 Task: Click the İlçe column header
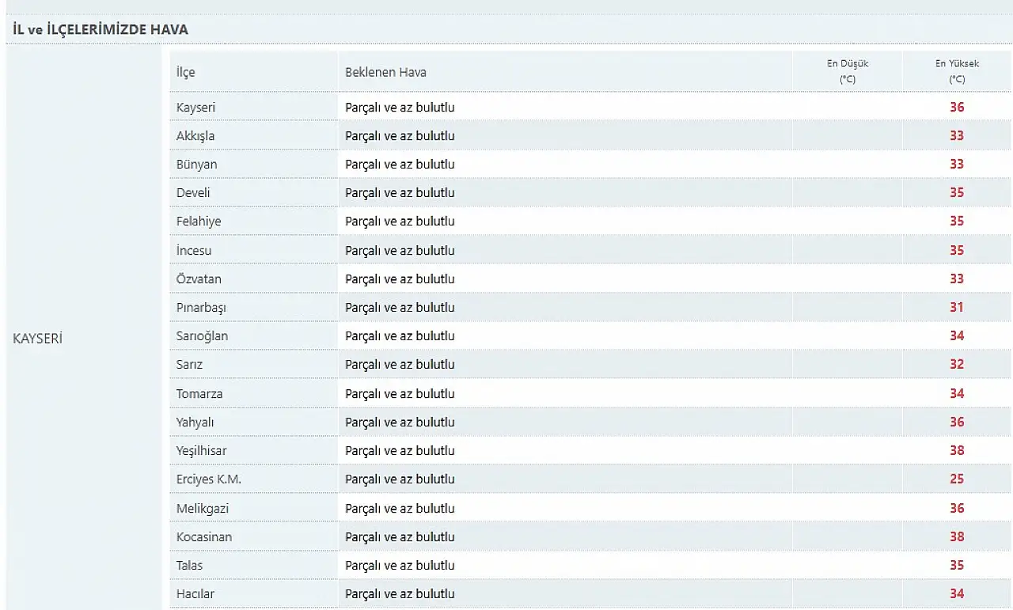(x=185, y=72)
